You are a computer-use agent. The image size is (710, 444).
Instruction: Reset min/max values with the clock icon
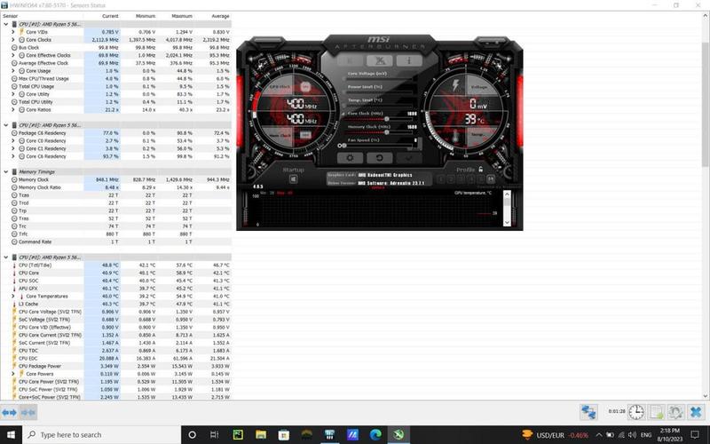point(636,412)
